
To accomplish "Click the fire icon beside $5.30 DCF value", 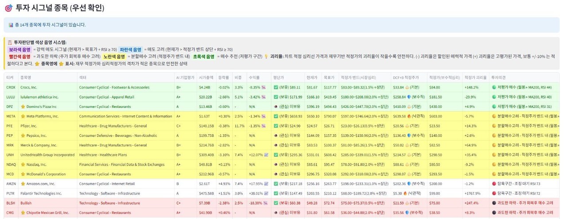I will pos(405,193).
